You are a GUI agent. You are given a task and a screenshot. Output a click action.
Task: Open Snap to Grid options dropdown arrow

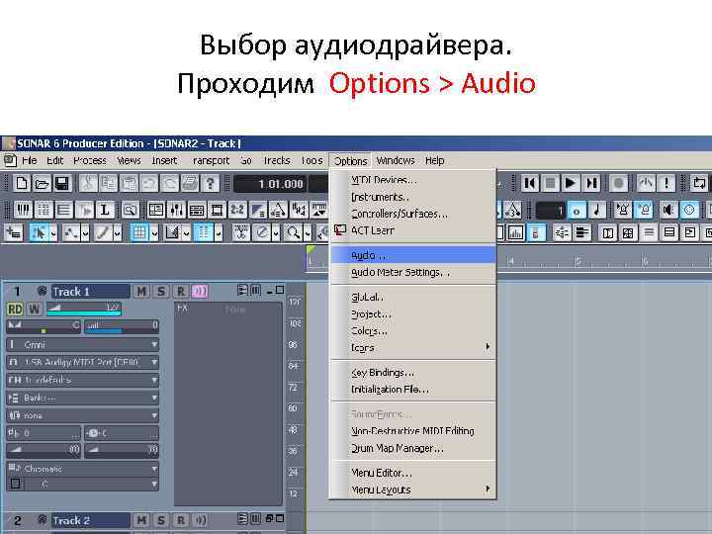154,233
